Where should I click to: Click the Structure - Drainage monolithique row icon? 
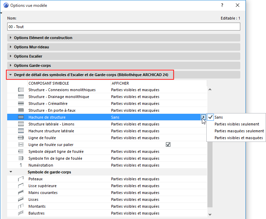tap(21, 97)
